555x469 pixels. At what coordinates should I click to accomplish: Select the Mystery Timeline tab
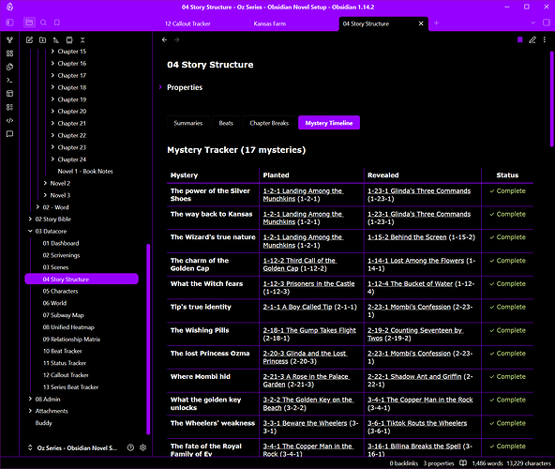click(329, 123)
